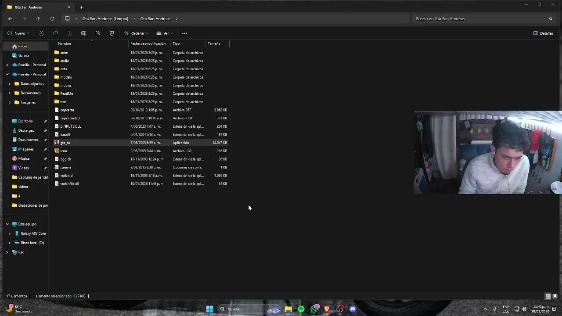Select the stream configuration file
The height and width of the screenshot is (316, 562).
pos(140,167)
